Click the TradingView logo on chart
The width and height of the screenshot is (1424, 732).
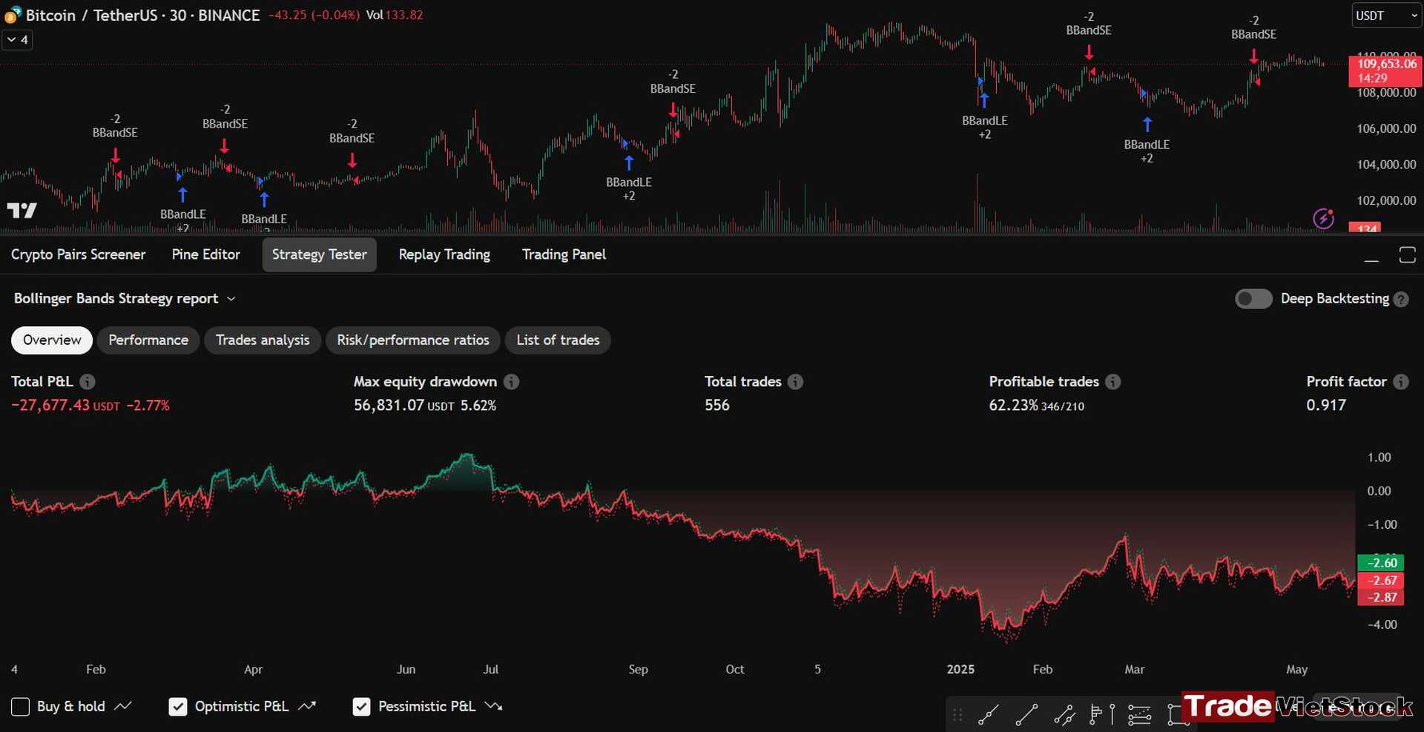point(22,211)
